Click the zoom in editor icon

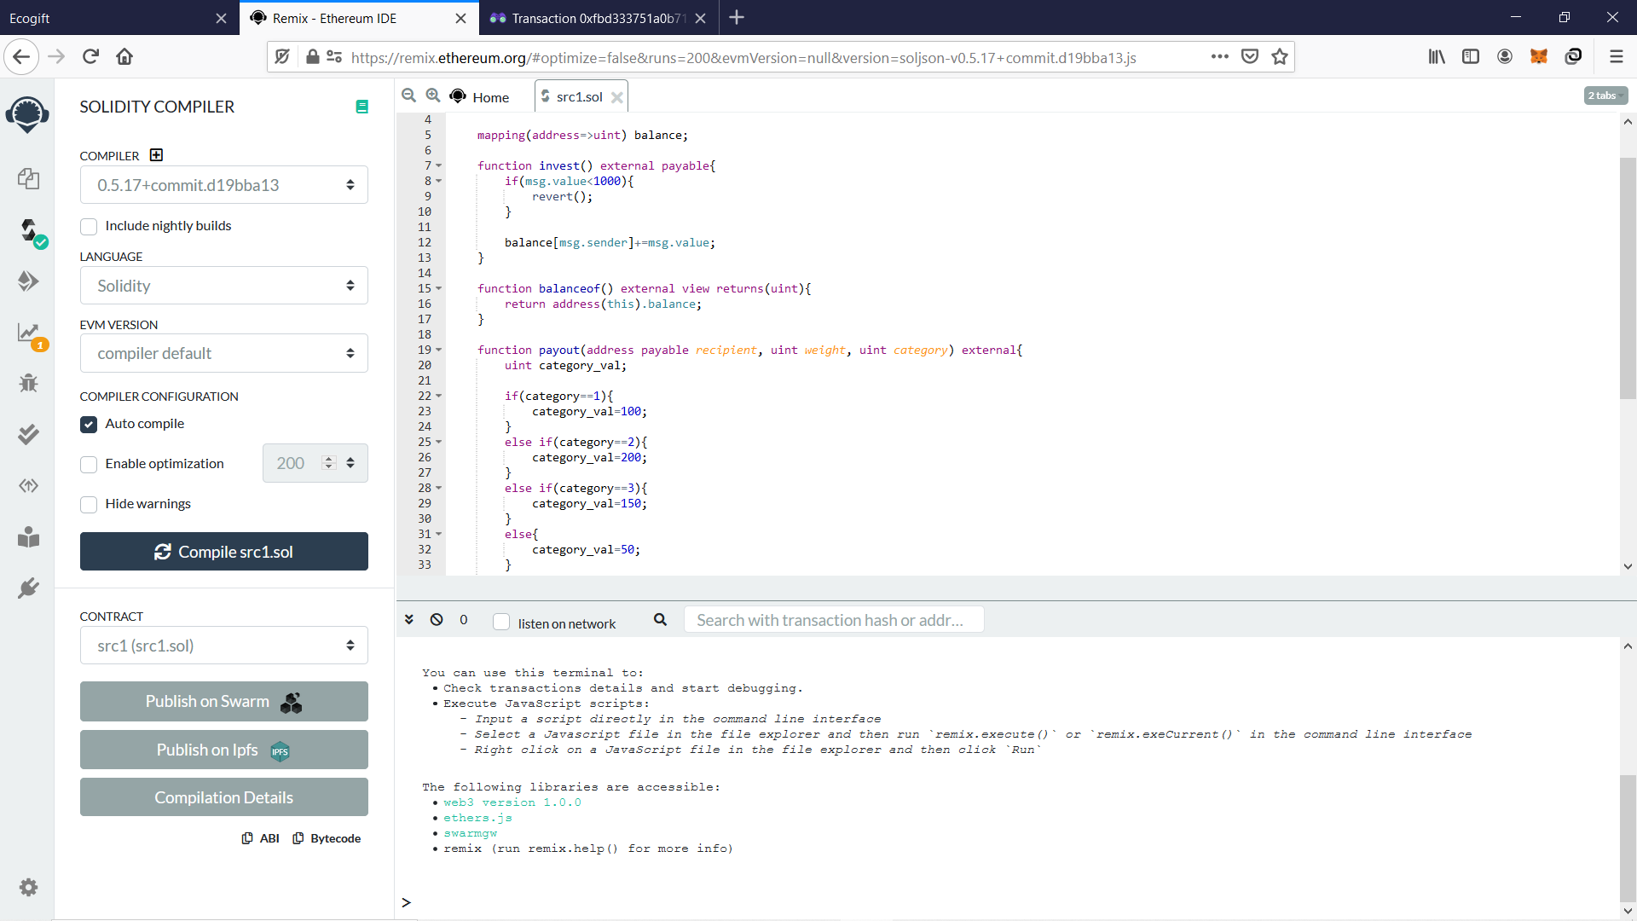(433, 96)
